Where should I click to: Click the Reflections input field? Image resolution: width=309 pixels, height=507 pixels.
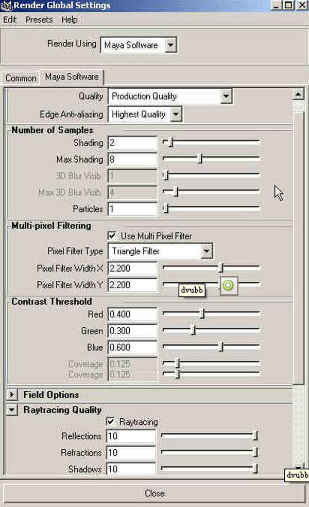pos(131,436)
